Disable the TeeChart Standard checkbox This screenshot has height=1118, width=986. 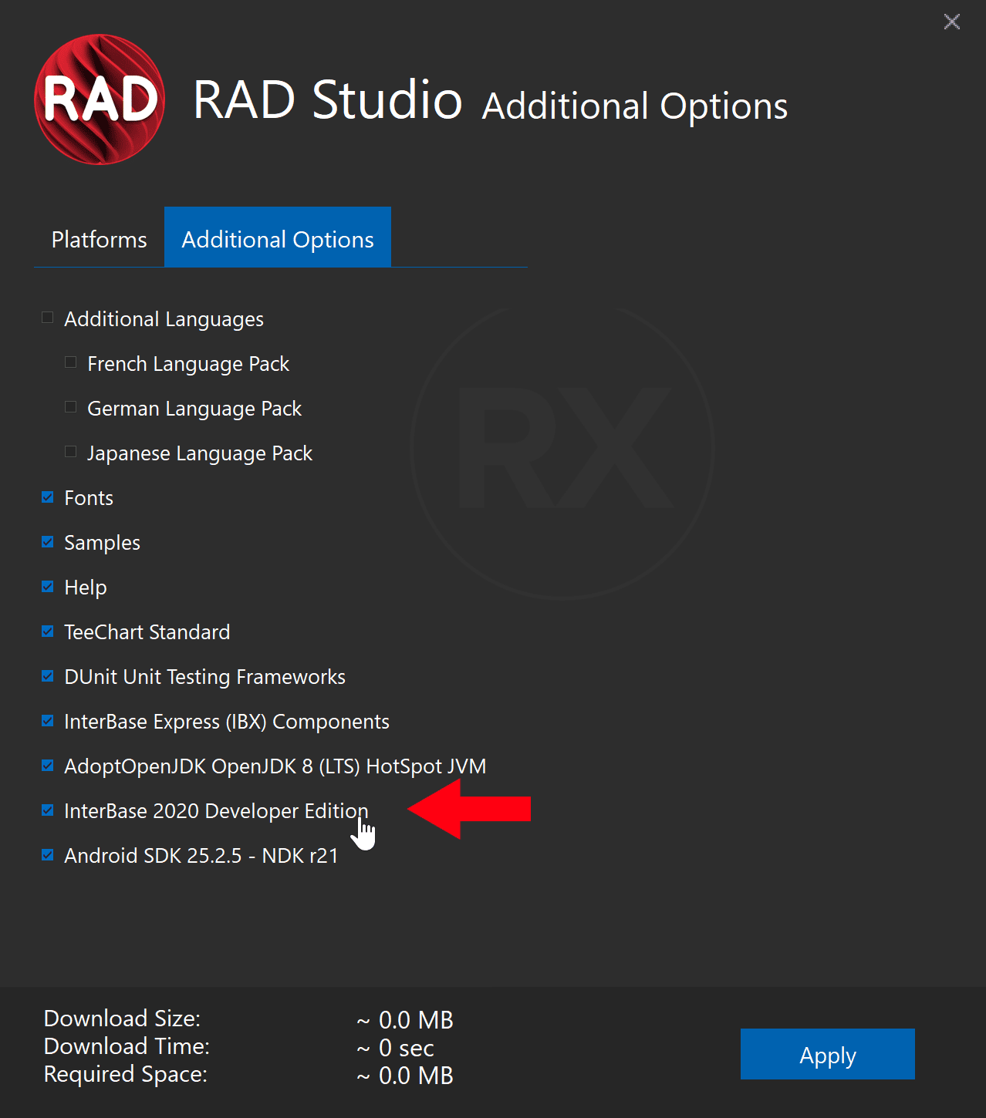click(47, 631)
